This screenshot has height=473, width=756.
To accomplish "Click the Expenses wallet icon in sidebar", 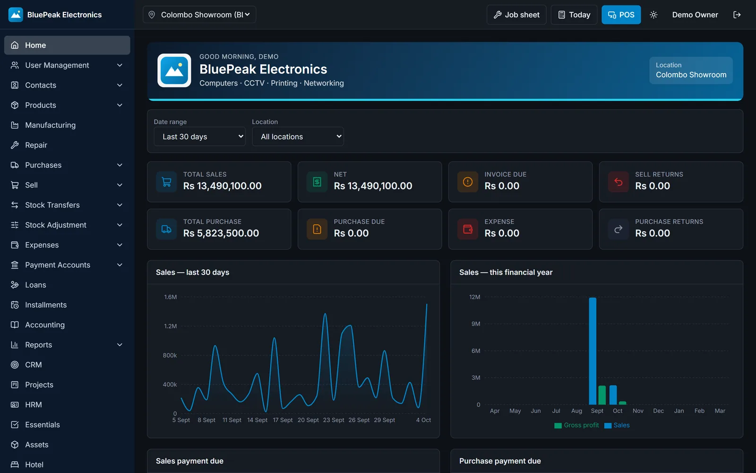I will coord(15,245).
